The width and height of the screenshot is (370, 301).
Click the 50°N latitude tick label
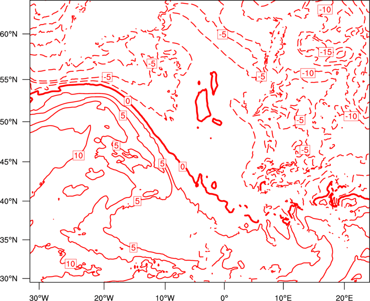pyautogui.click(x=9, y=122)
